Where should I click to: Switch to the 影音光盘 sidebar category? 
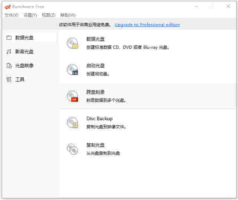click(x=25, y=52)
